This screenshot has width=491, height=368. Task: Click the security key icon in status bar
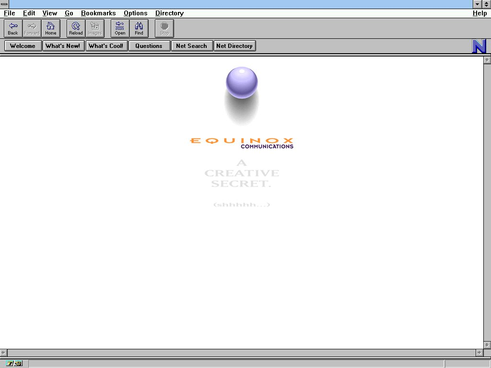14,363
